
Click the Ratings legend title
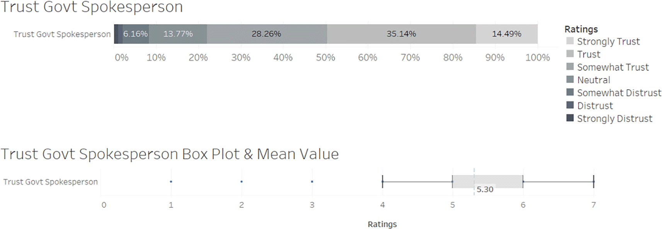coord(581,29)
